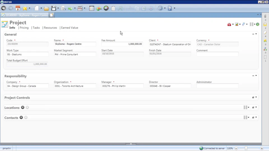Click the colored chart icon in toolbar
This screenshot has width=269, height=151.
pyautogui.click(x=99, y=8)
